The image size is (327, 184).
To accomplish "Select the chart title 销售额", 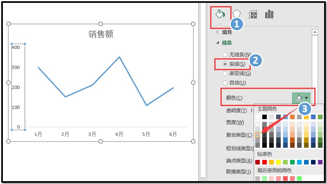I will point(101,34).
